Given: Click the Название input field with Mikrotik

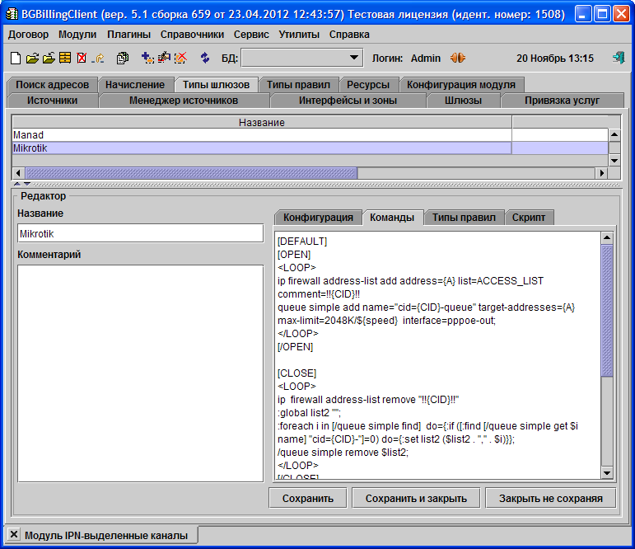Looking at the screenshot, I should point(141,233).
